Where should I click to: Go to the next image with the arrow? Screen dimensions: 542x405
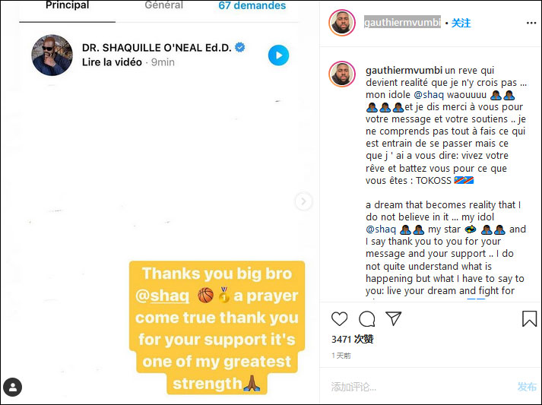[303, 201]
